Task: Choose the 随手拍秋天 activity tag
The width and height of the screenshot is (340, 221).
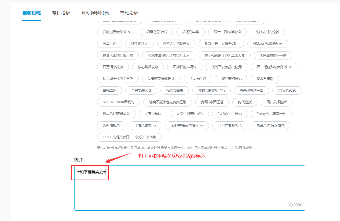Action: [140, 44]
